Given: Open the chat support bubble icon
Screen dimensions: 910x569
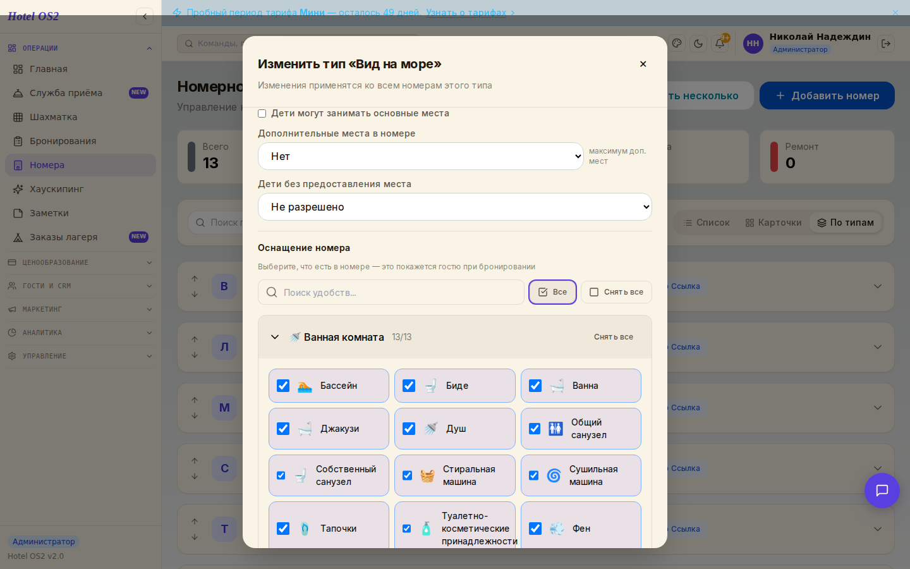Looking at the screenshot, I should 882,490.
